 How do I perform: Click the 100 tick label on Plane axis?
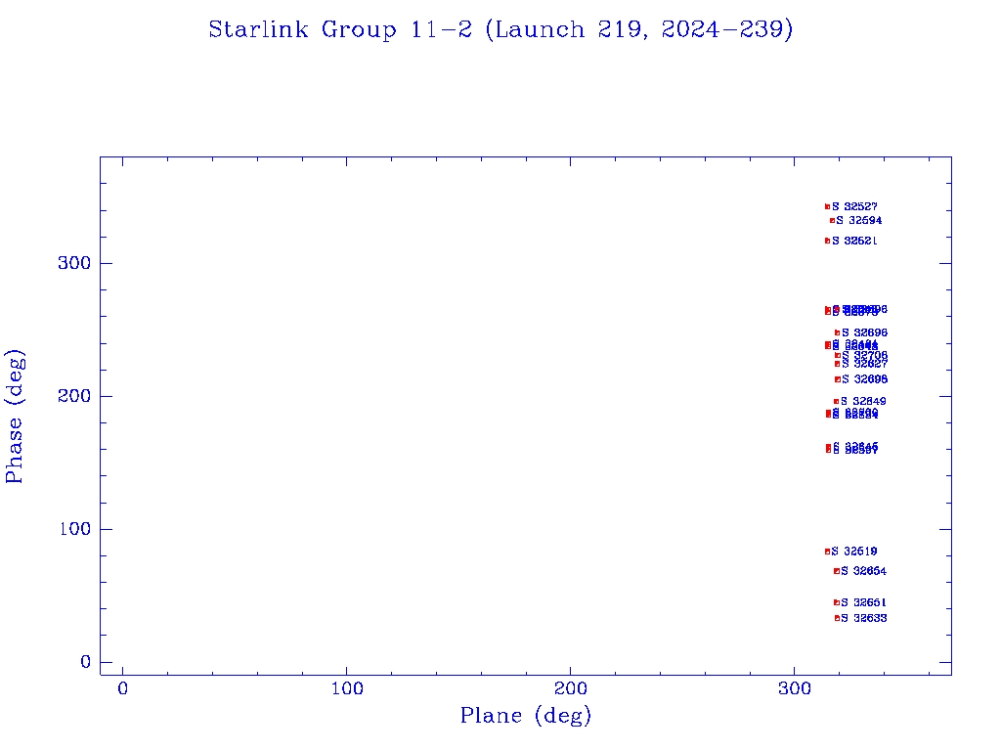pos(347,688)
